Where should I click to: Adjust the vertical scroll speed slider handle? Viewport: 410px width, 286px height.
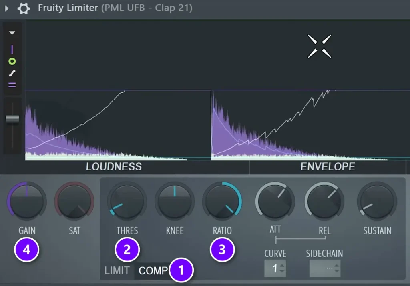(x=12, y=119)
